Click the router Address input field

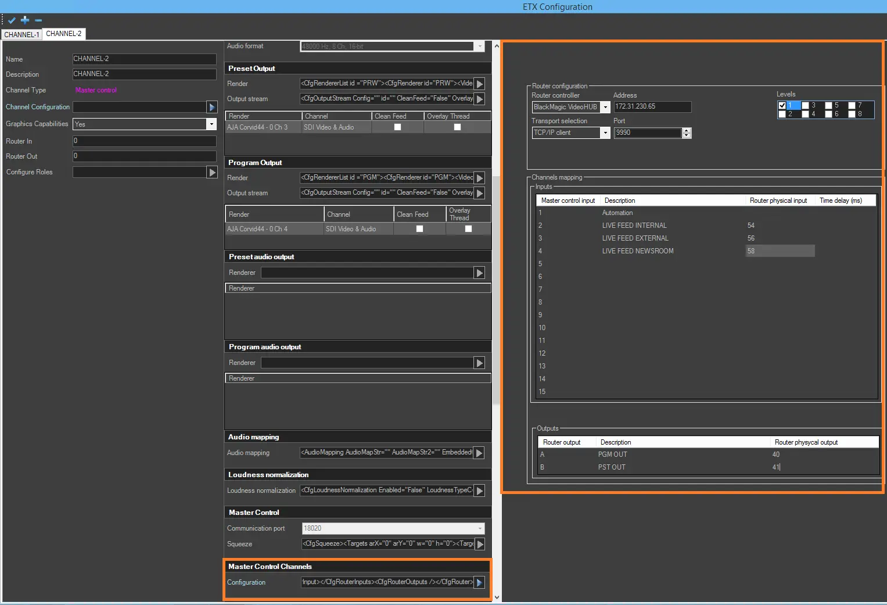[x=652, y=107]
